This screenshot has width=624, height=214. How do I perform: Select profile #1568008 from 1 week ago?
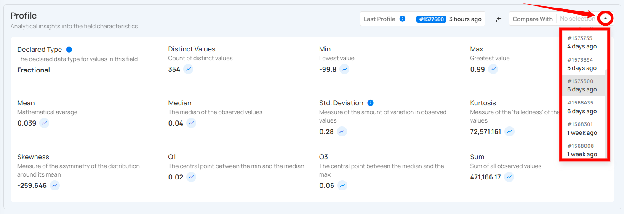(x=582, y=150)
